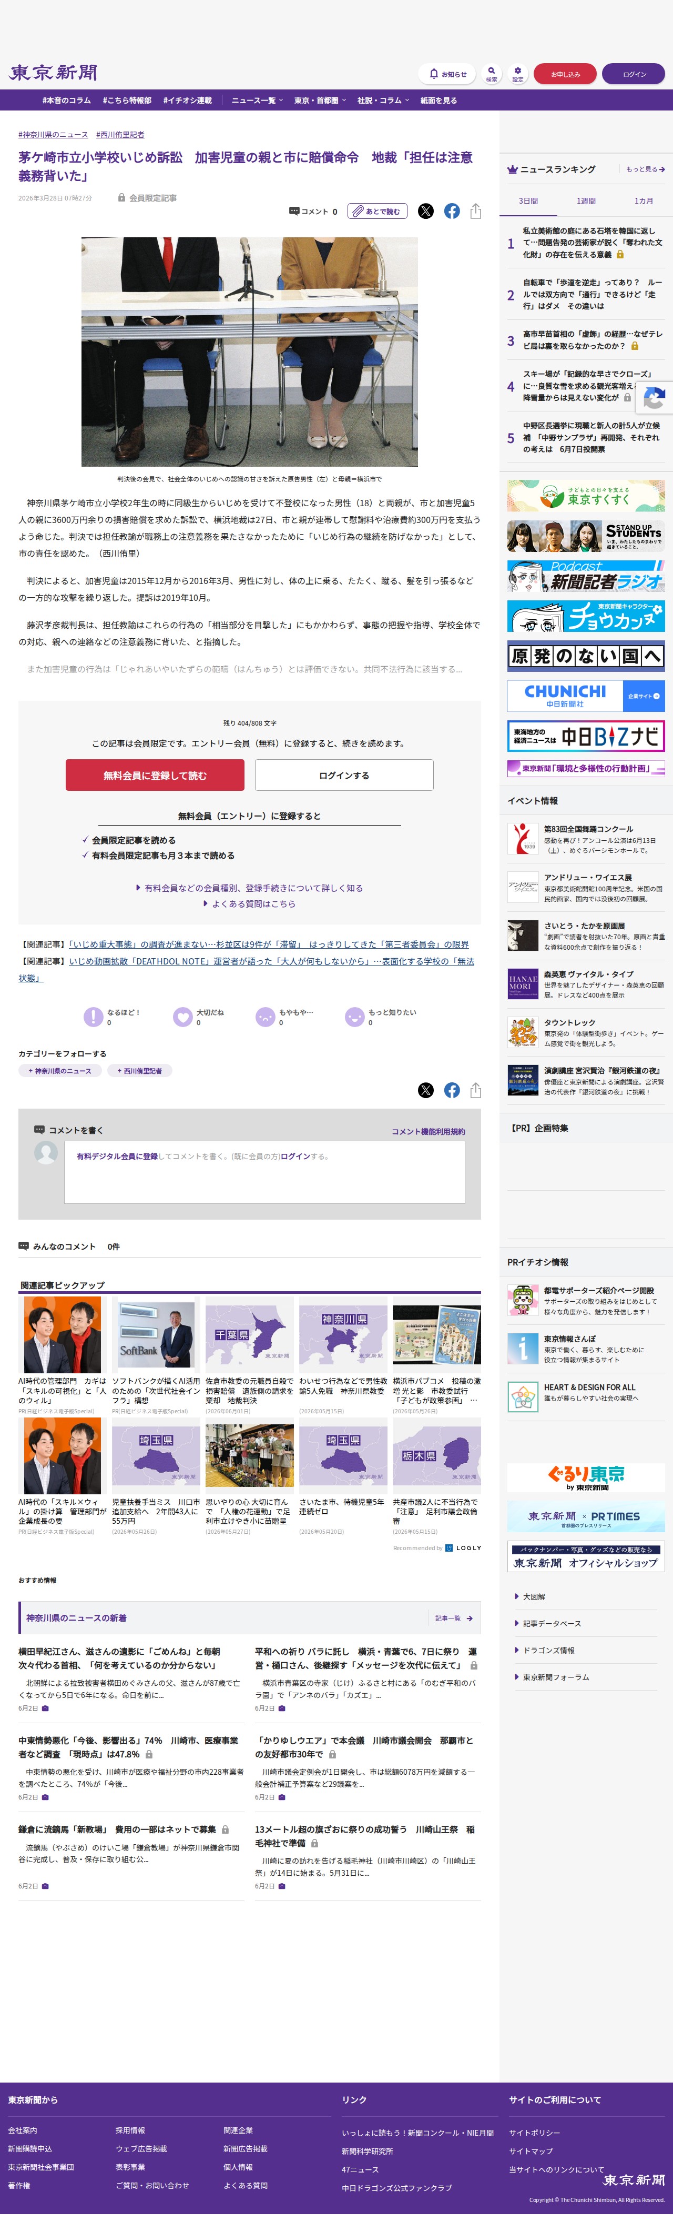
Task: Open ドラゴンズ情報 sidebar arrow link
Action: point(545,1650)
